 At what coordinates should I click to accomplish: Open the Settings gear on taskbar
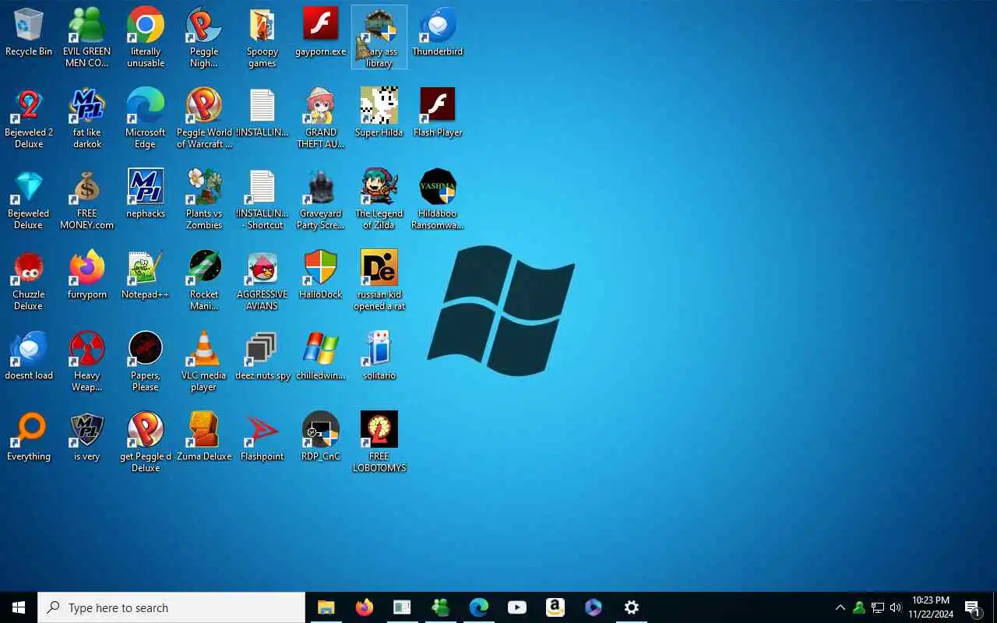[632, 607]
